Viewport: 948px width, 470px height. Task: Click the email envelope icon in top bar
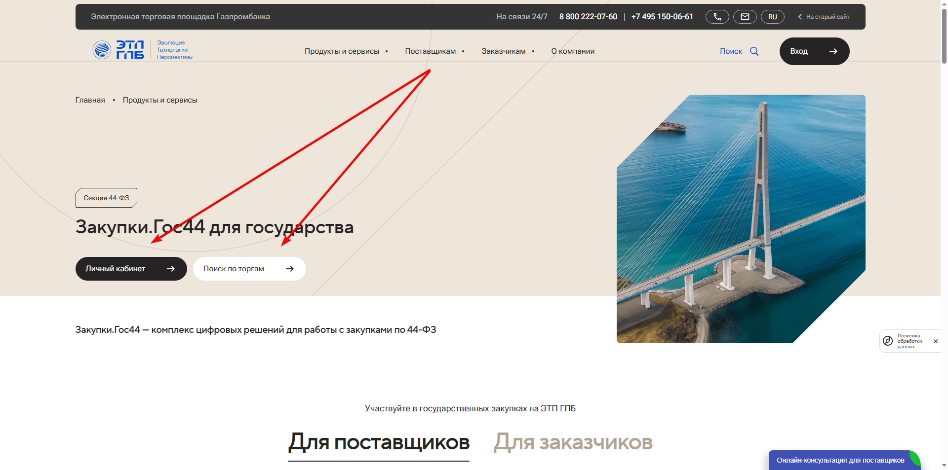pyautogui.click(x=745, y=17)
